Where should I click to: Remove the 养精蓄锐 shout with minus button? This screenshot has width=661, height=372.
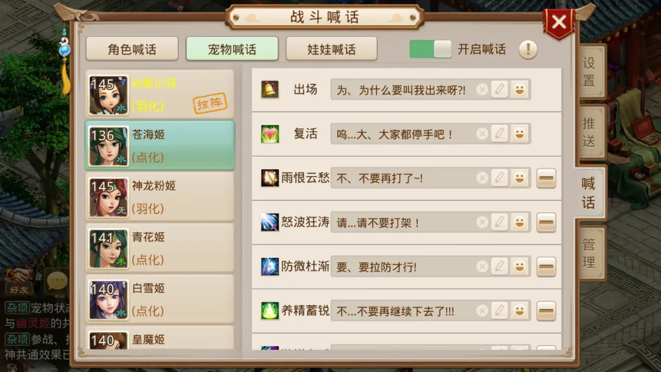[x=546, y=311]
